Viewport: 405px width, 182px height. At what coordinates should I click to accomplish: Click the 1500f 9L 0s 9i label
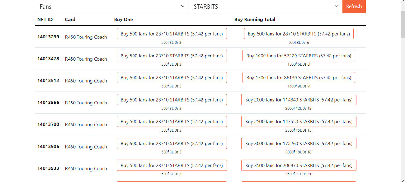point(299,86)
